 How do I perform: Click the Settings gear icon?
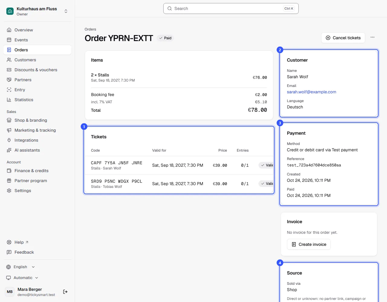click(x=9, y=191)
